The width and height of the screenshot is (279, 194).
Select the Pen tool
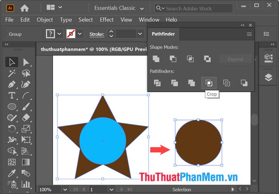[12, 84]
